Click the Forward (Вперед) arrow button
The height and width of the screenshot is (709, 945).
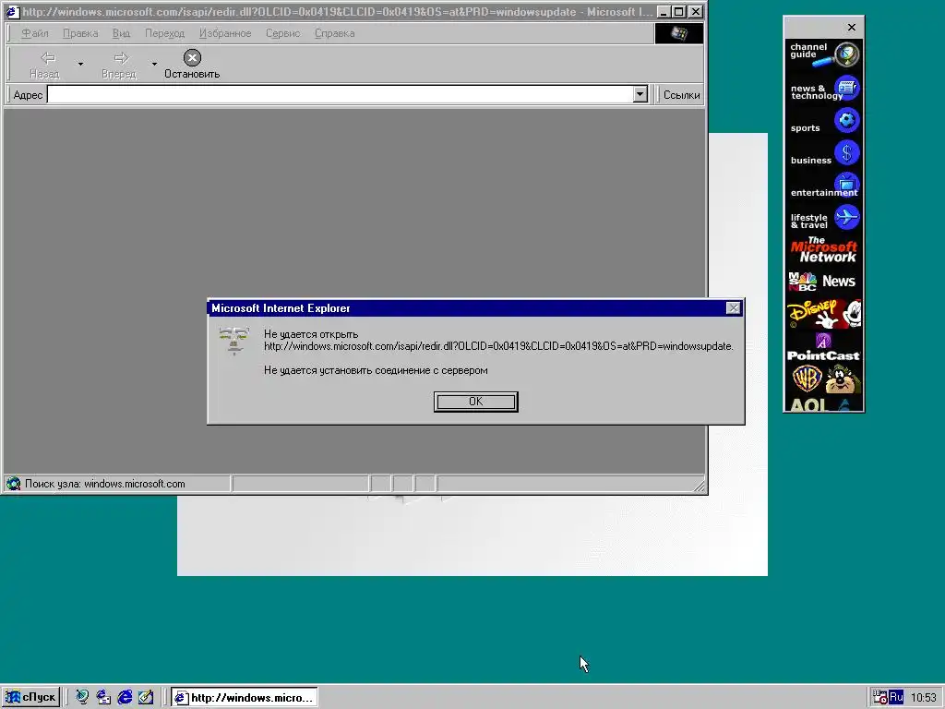click(119, 65)
